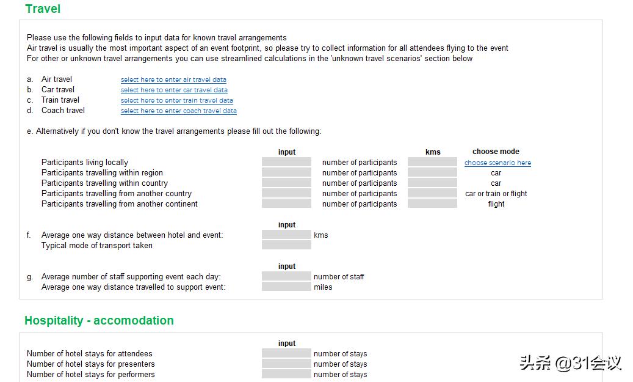Screen dimensions: 633x382
Task: Click the 'Travel' section heading
Action: tap(43, 9)
